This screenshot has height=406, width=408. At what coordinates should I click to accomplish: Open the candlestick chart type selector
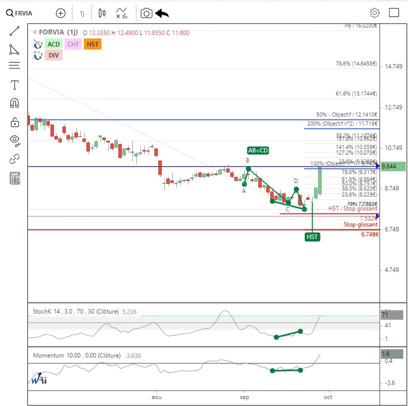click(x=102, y=13)
